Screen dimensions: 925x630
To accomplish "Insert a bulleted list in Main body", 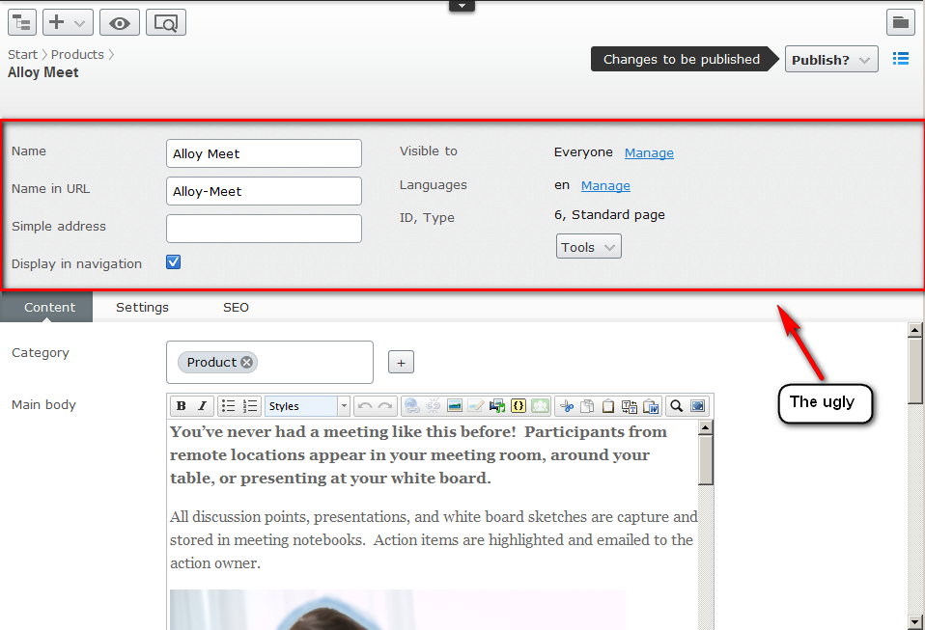I will pos(229,406).
